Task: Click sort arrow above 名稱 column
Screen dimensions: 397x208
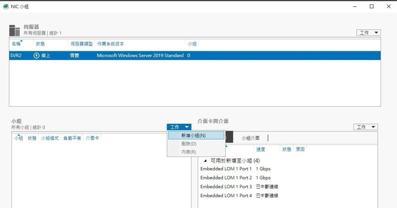Action: click(x=21, y=40)
